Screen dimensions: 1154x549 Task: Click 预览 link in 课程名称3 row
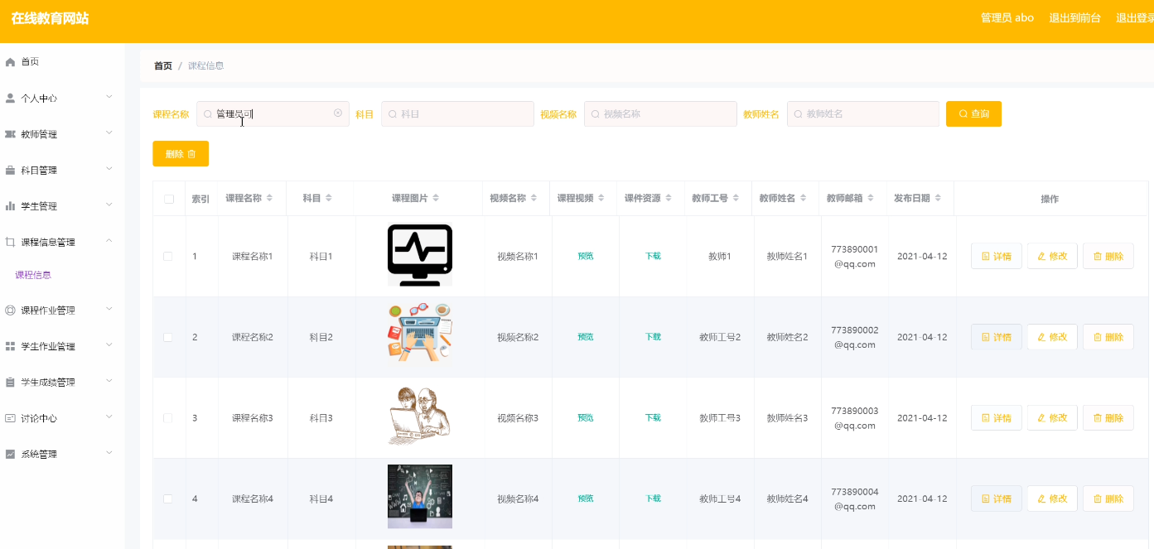[x=586, y=417]
